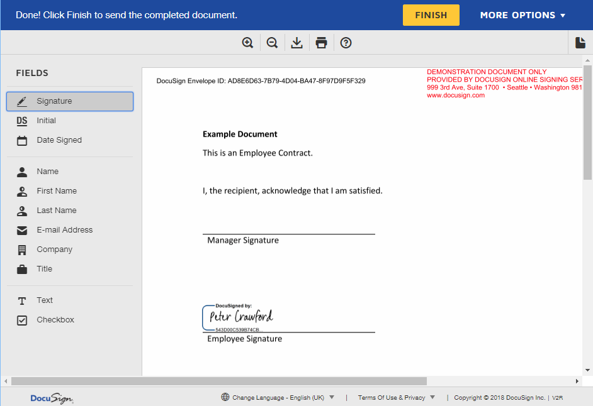Click the Peter Crawford signature on the document
Image resolution: width=593 pixels, height=406 pixels.
coord(241,317)
